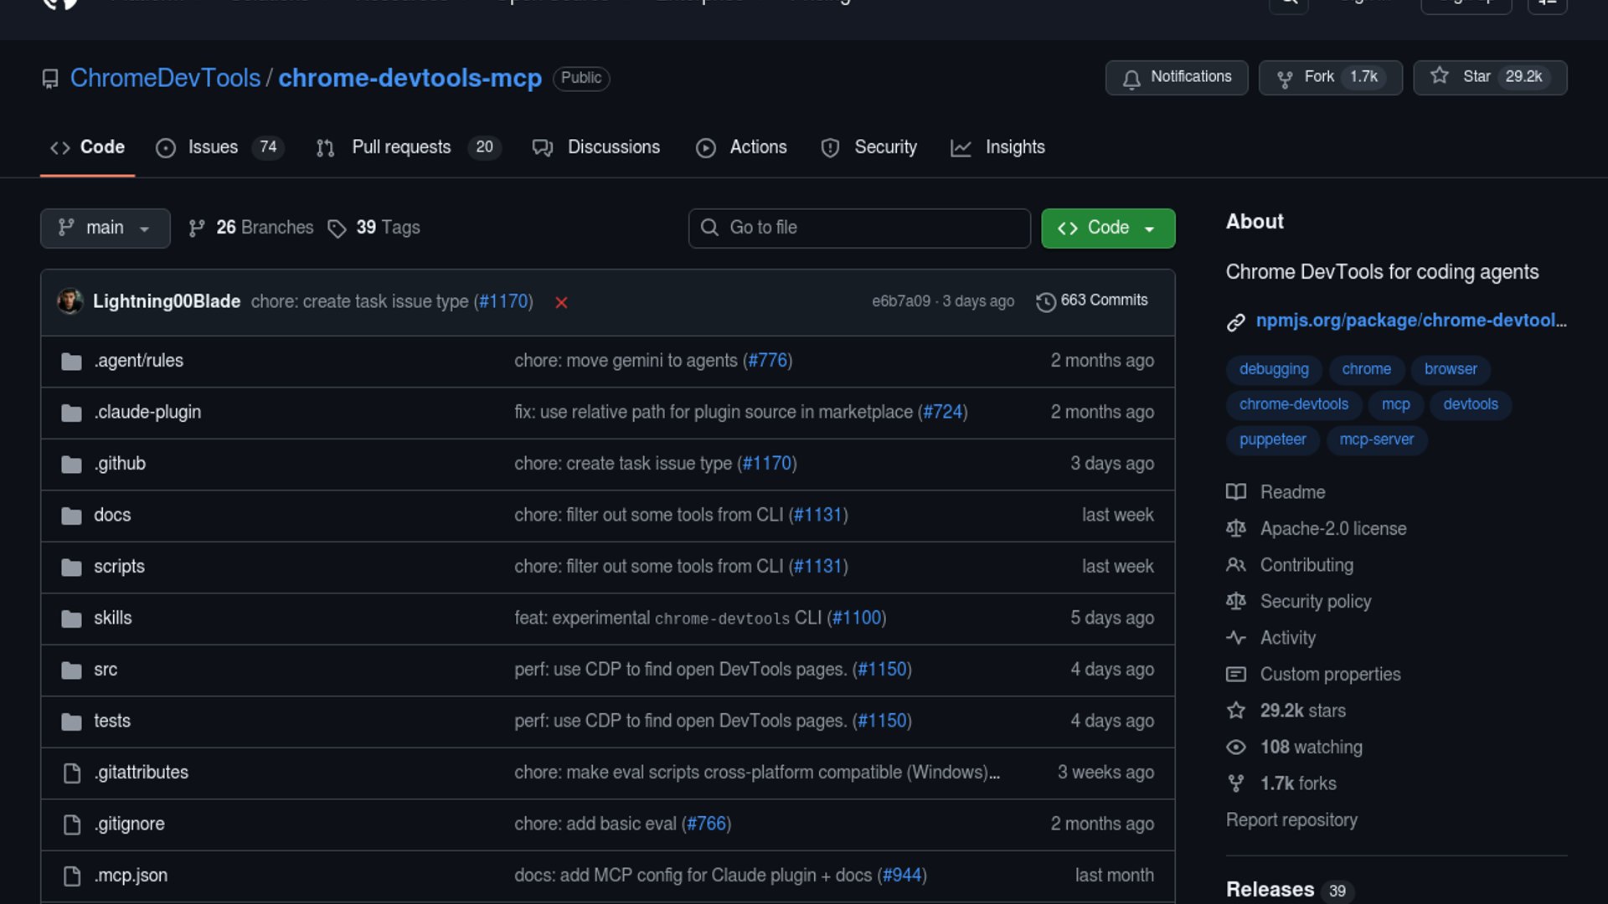Screen dimensions: 1608x904
Task: Click the tag icon next to 39 Tags
Action: [337, 229]
